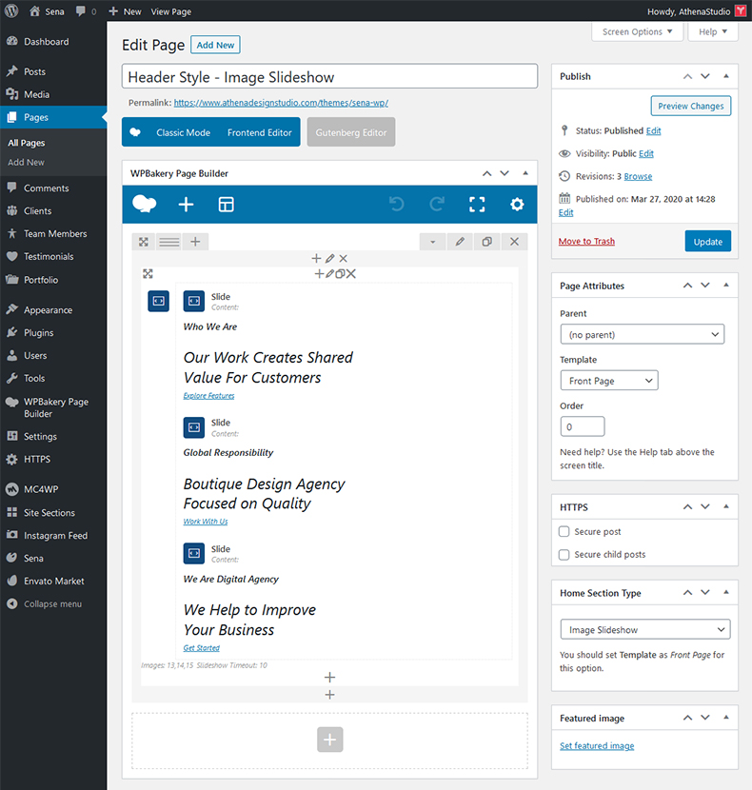752x790 pixels.
Task: Click Collapse menu in sidebar
Action: click(53, 603)
